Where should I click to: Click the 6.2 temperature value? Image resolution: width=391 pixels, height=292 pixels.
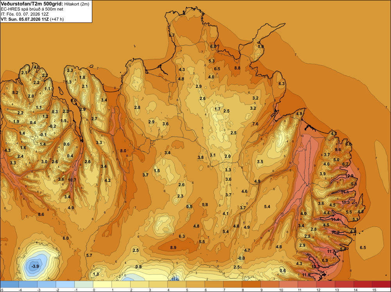coord(345,164)
